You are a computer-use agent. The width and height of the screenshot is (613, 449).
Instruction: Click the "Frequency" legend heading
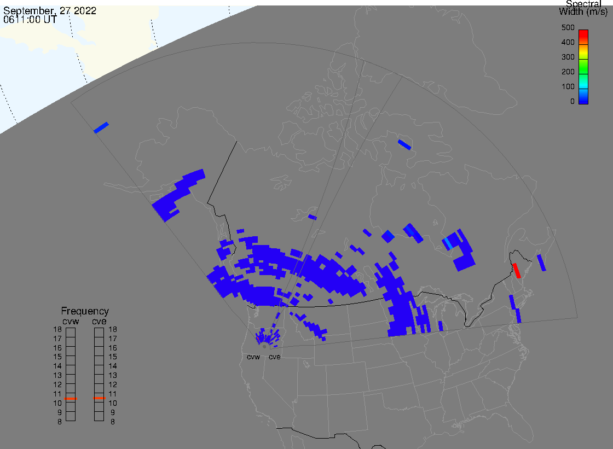(85, 311)
